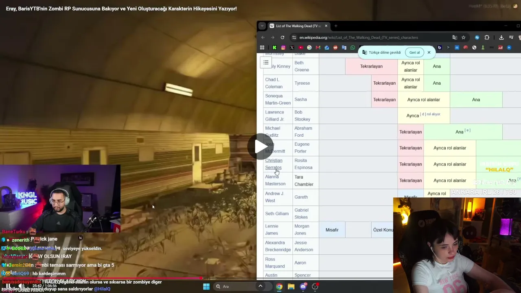521x293 pixels.
Task: Open the Chad L. Coleman link
Action: tap(274, 83)
